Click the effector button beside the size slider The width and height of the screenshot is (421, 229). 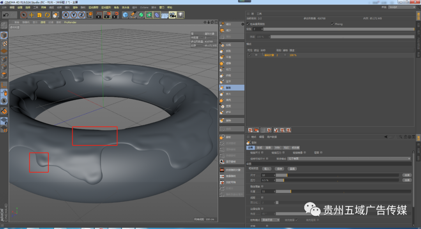(407, 175)
